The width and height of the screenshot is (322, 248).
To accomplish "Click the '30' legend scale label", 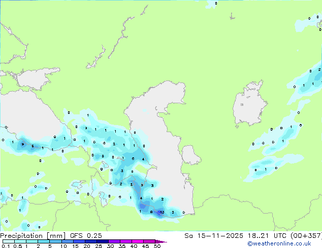I will [111, 246].
